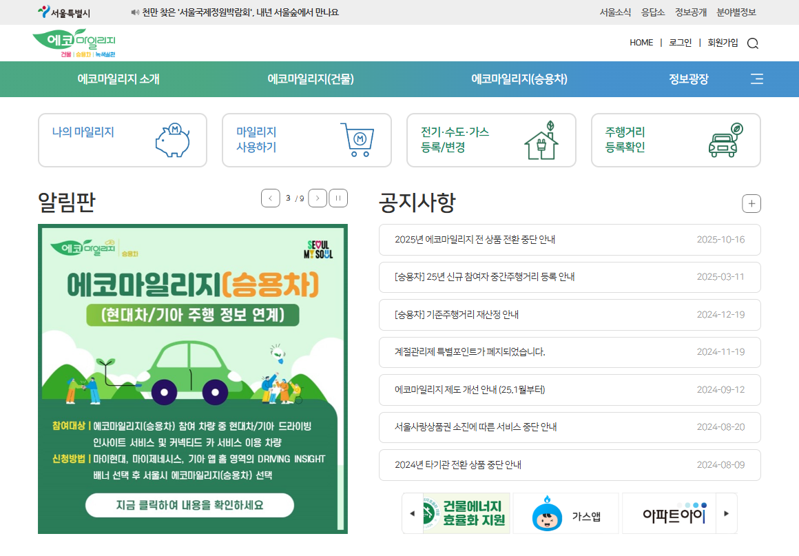Pause the 알림판 banner slideshow
Screen dimensions: 799x556
338,198
